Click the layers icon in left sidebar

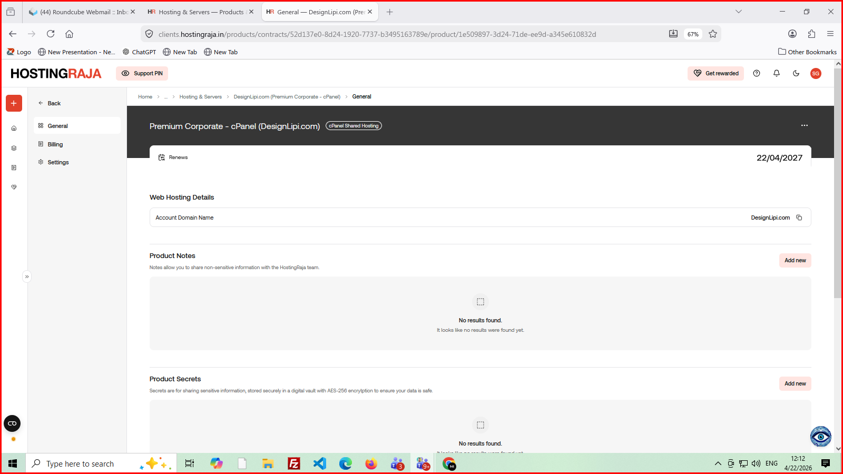[14, 148]
